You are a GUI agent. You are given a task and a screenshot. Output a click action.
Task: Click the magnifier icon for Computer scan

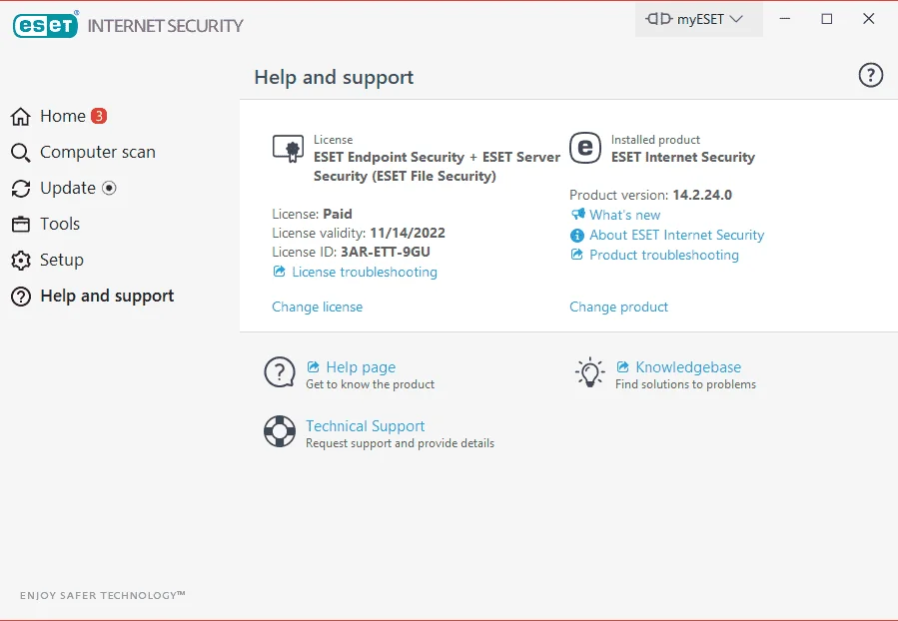21,153
